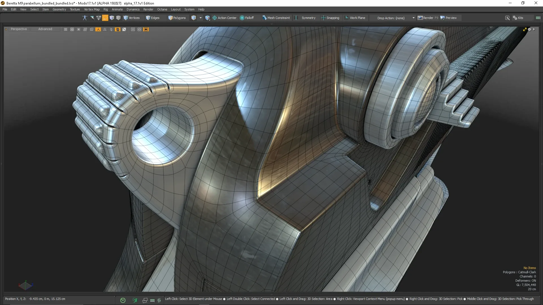Open the Texture menu
The height and width of the screenshot is (305, 543).
(x=75, y=9)
